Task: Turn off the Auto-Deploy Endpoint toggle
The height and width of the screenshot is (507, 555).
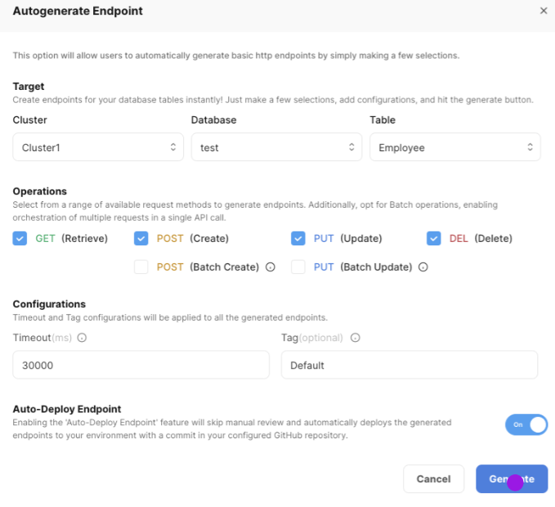Action: click(x=526, y=424)
